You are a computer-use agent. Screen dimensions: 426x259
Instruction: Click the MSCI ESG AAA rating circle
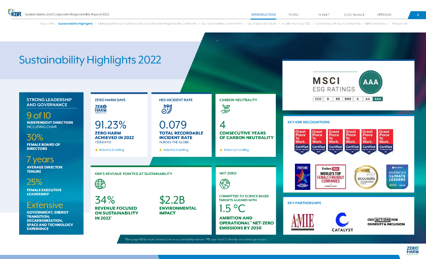[x=370, y=82]
